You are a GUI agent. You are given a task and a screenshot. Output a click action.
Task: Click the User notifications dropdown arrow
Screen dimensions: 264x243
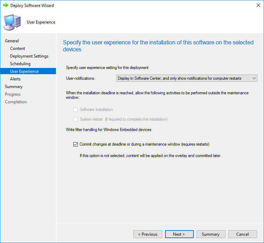tap(254, 78)
